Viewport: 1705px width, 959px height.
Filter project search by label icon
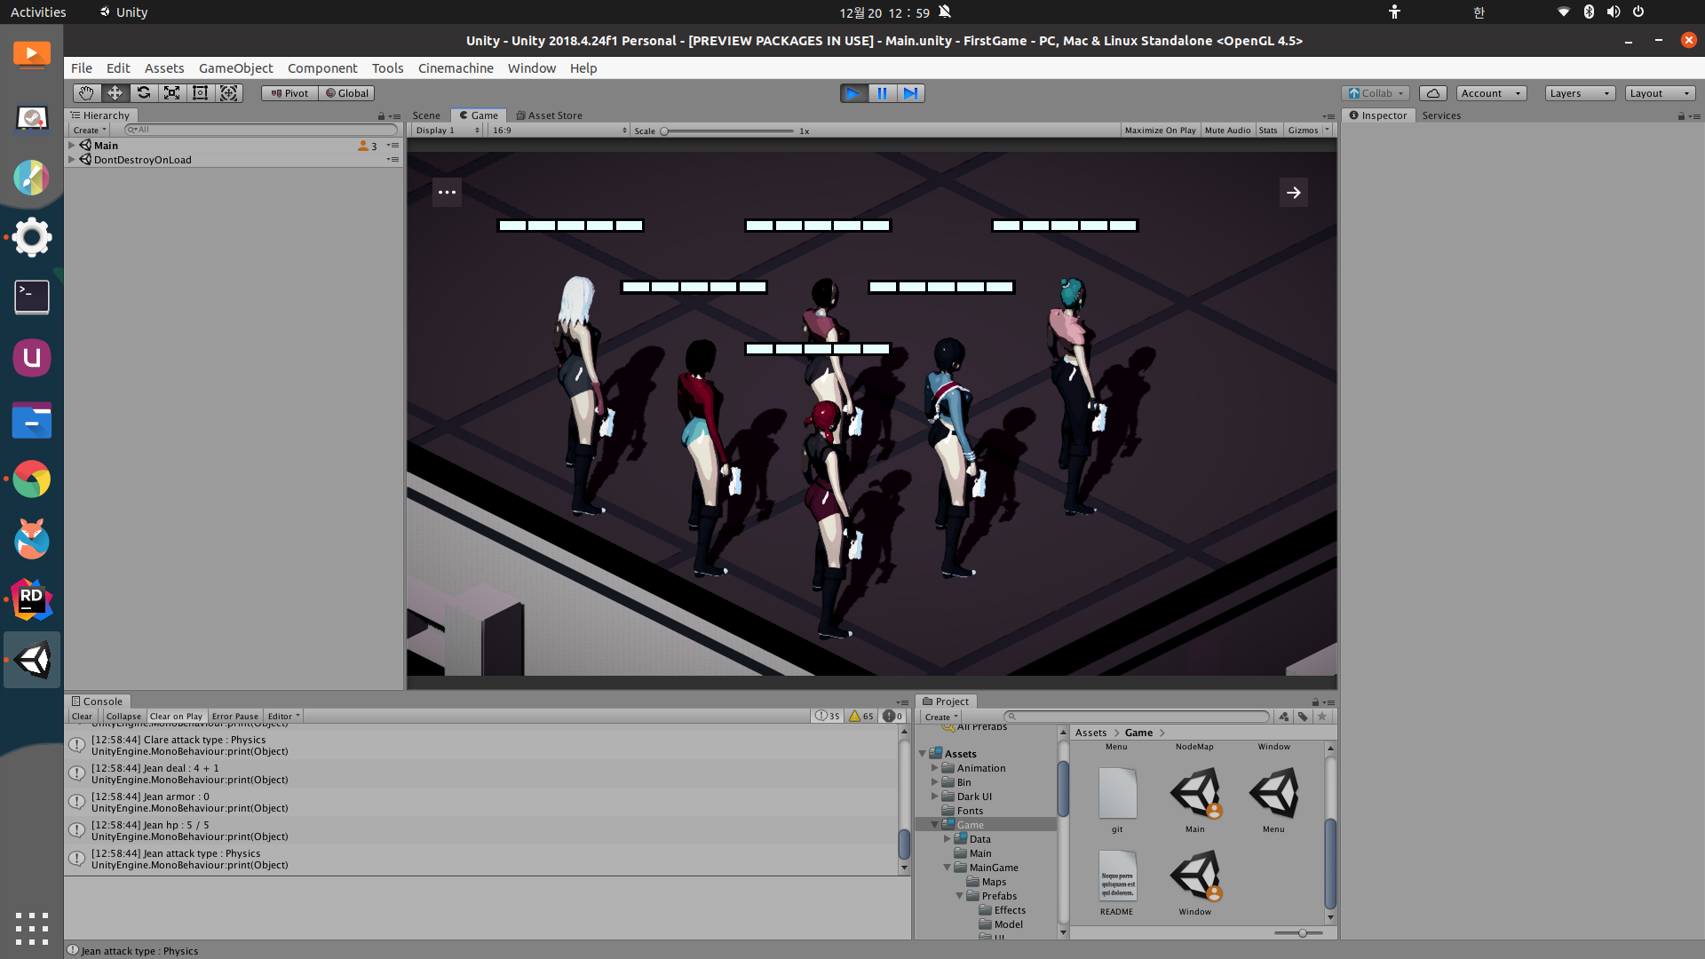tap(1303, 717)
